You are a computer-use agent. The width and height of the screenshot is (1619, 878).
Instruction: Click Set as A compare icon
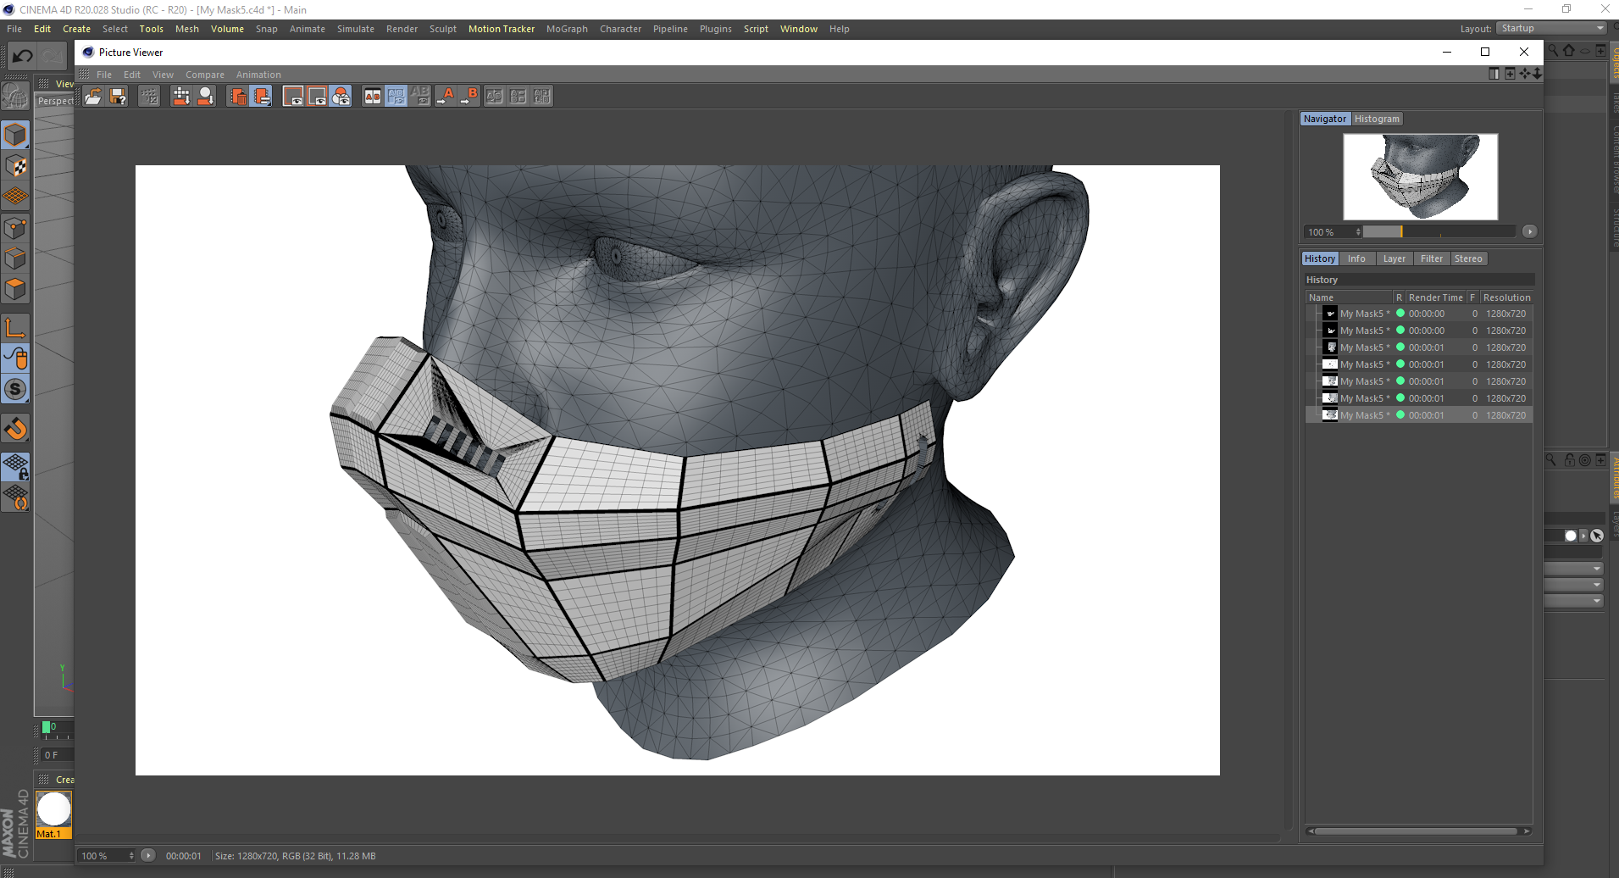point(446,97)
